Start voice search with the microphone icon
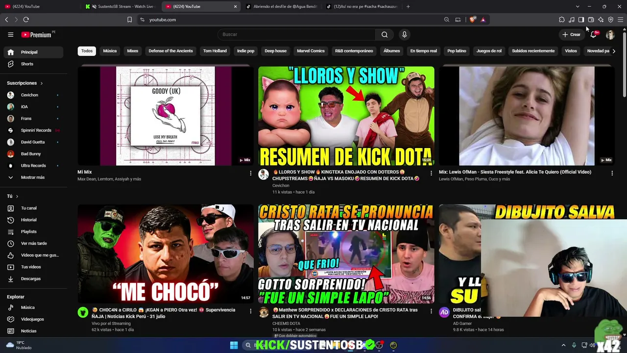 click(x=404, y=34)
